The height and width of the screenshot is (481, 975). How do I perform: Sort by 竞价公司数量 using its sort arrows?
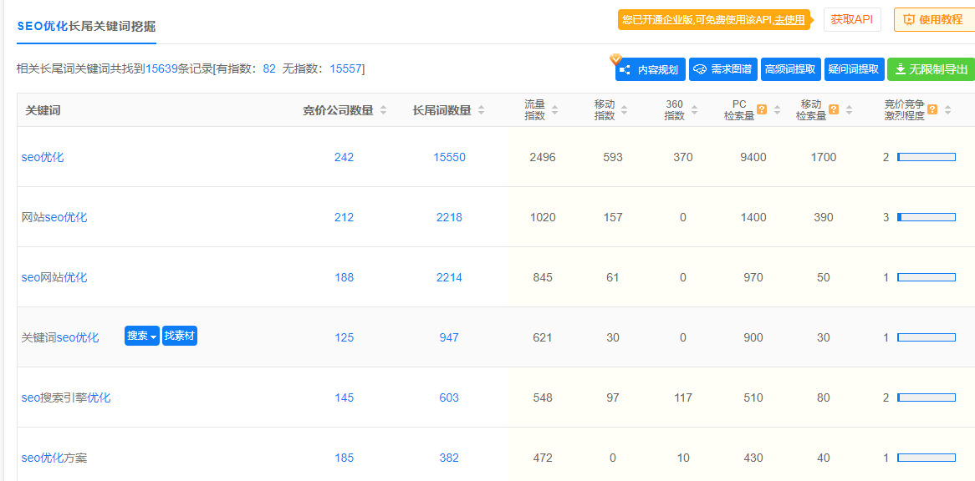point(383,110)
